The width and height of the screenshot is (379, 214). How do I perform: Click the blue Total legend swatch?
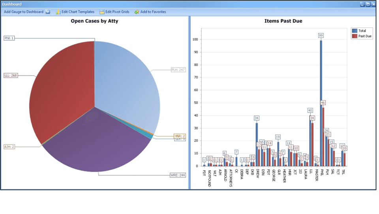(x=354, y=31)
